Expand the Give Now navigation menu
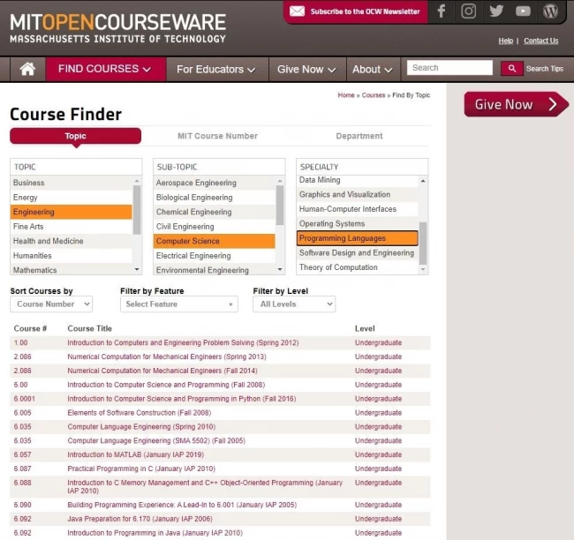This screenshot has width=574, height=540. 306,69
